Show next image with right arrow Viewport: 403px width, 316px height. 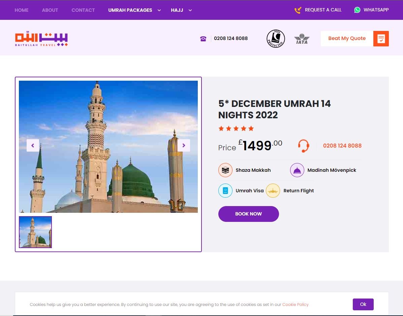184,146
